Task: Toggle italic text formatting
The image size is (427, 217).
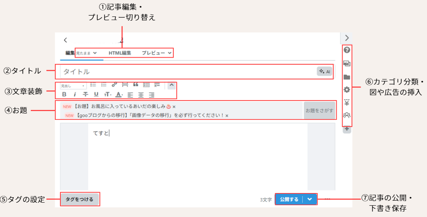Action: coord(75,94)
